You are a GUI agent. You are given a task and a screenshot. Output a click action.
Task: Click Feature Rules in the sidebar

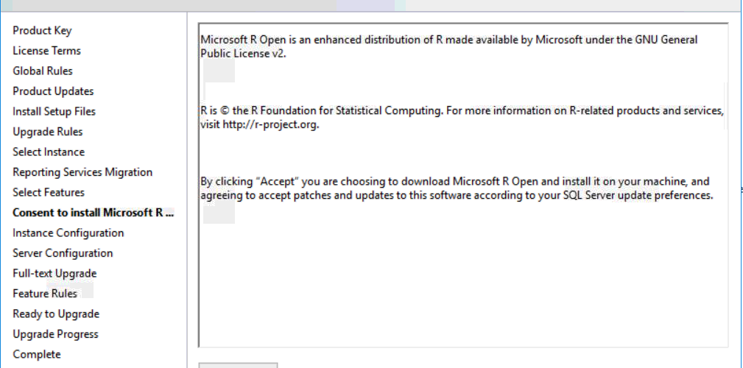pos(45,294)
